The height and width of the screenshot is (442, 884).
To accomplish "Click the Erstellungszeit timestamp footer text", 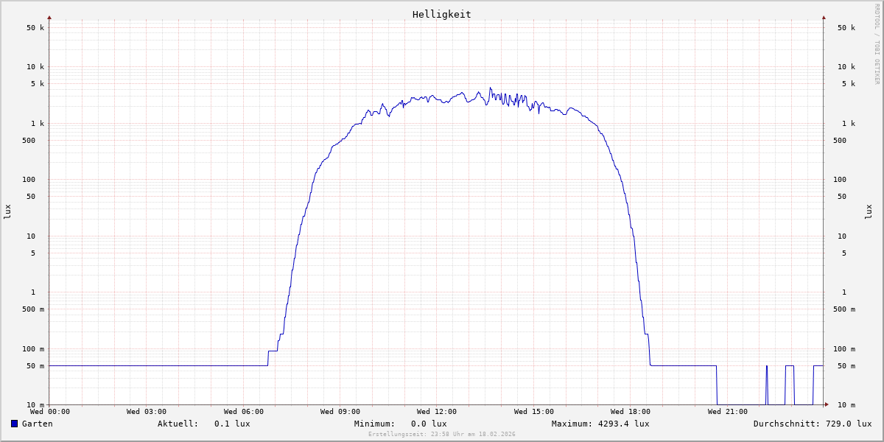I will 442,434.
